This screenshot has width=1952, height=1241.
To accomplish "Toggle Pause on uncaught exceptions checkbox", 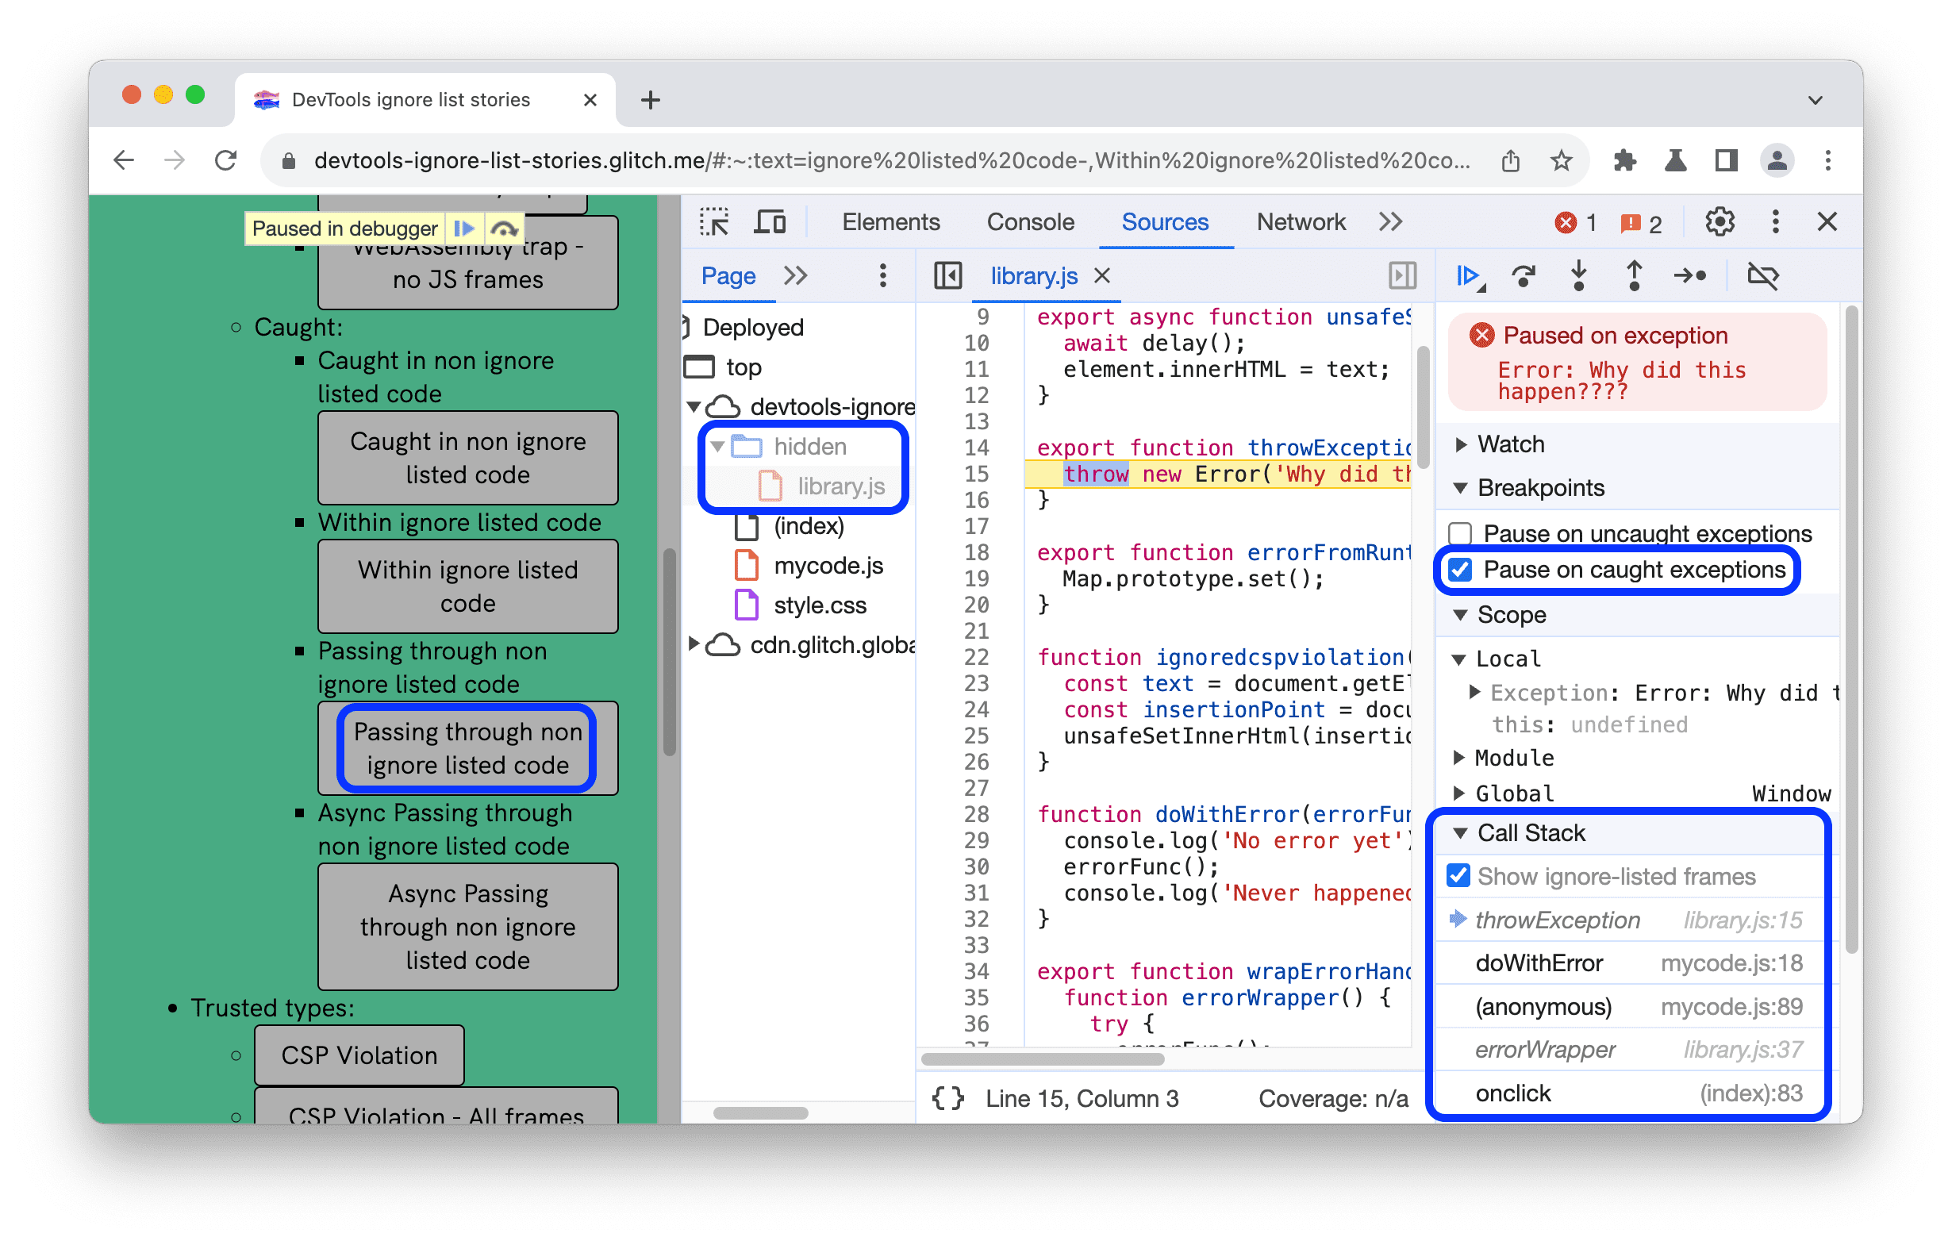I will click(1467, 532).
